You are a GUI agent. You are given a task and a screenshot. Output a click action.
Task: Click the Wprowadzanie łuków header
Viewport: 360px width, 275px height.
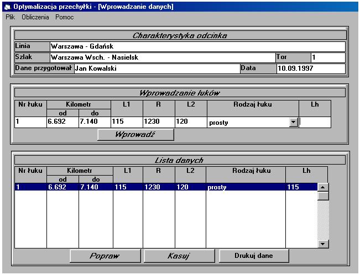coord(180,93)
